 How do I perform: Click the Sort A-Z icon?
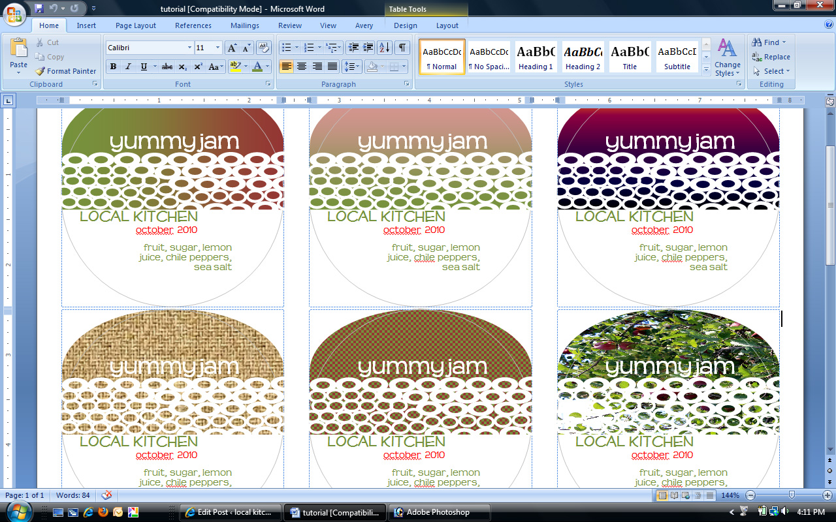385,48
